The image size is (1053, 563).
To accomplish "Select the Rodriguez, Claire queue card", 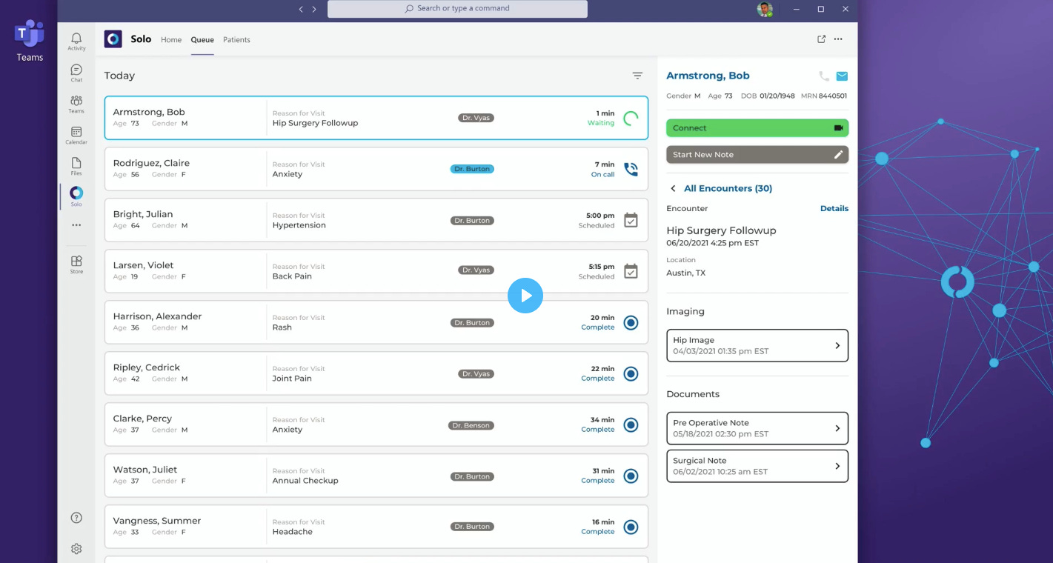I will tap(376, 169).
